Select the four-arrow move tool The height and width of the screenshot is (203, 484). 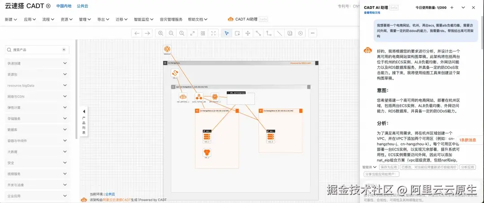pyautogui.click(x=247, y=33)
